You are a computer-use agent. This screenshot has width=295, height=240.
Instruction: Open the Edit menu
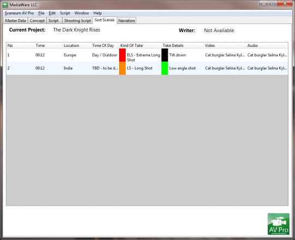(52, 13)
